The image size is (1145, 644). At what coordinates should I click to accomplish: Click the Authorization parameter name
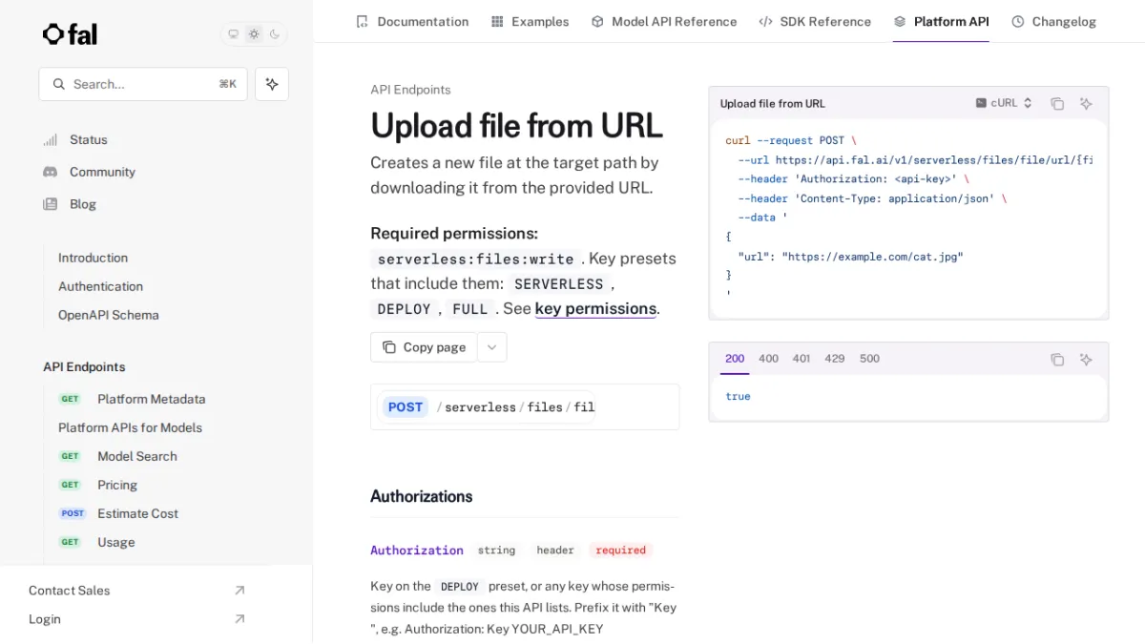417,551
